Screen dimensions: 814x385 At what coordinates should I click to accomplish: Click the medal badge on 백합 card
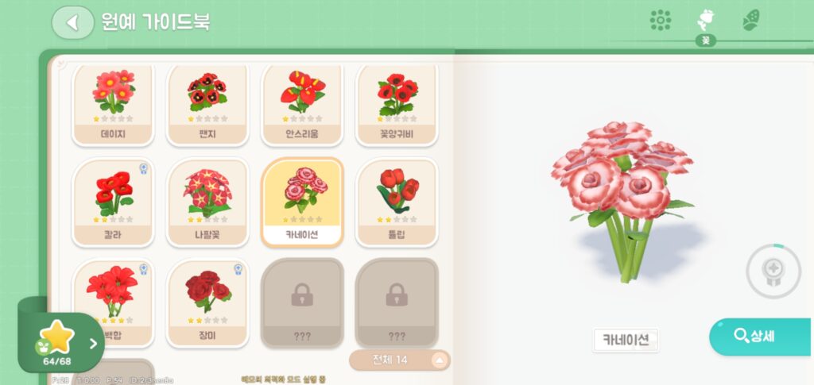(144, 269)
